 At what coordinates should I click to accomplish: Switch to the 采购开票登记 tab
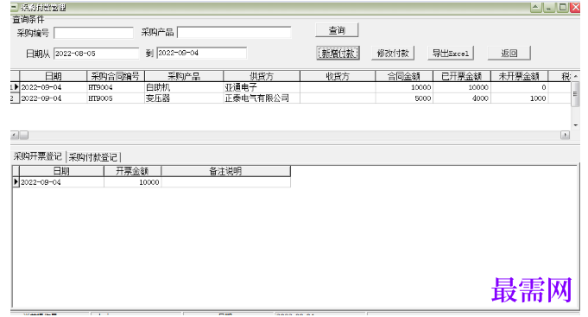pos(37,156)
